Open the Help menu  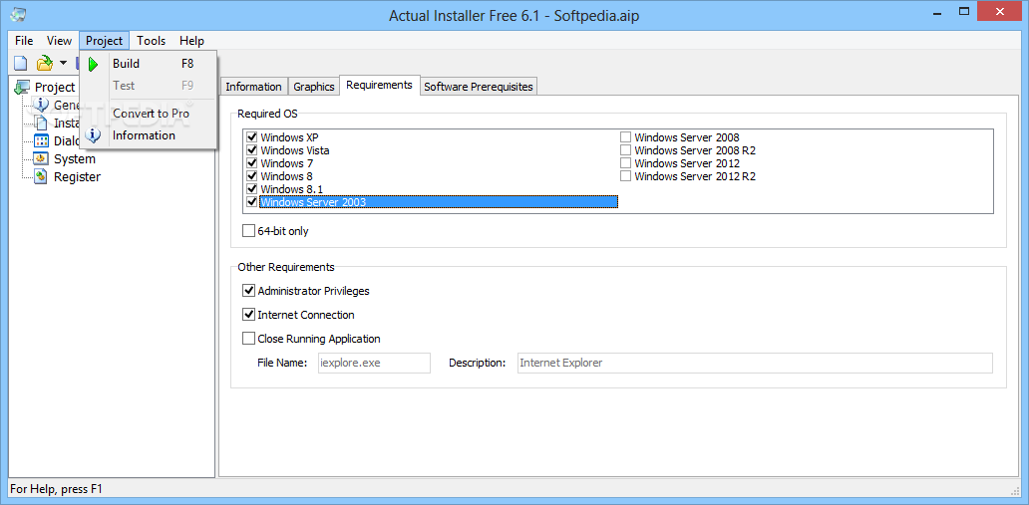pyautogui.click(x=191, y=41)
